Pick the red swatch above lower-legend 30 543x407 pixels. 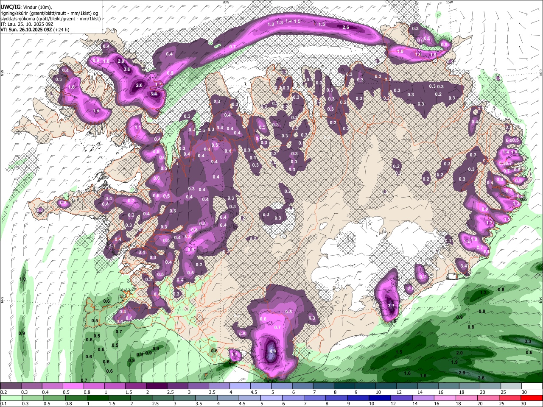pyautogui.click(x=531, y=398)
